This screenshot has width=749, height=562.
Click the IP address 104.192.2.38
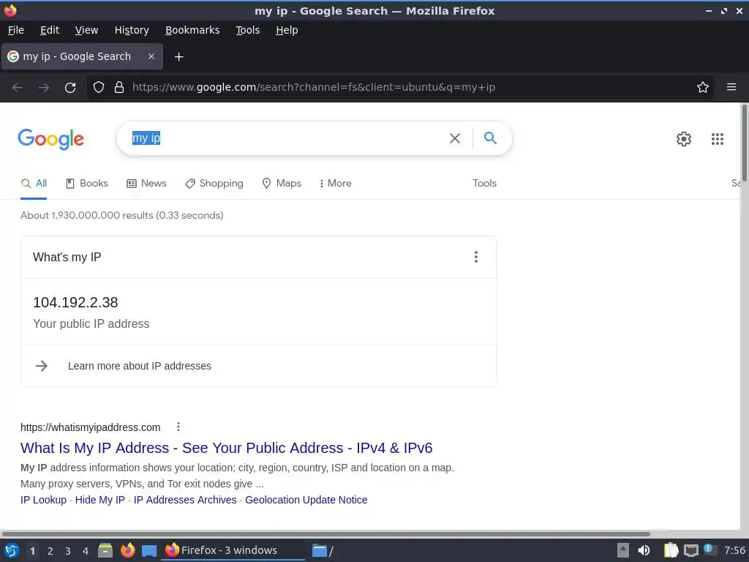click(75, 302)
